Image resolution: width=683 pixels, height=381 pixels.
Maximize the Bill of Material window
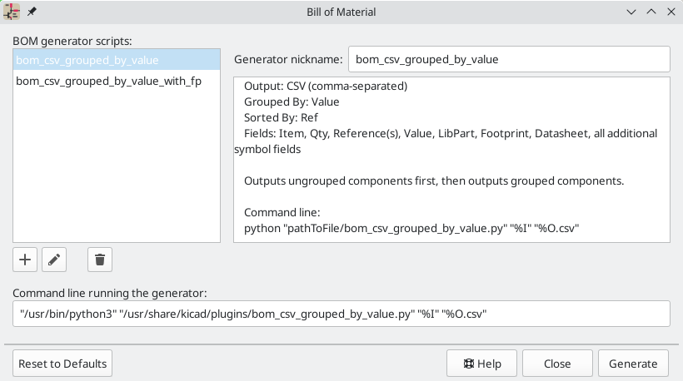pyautogui.click(x=651, y=12)
